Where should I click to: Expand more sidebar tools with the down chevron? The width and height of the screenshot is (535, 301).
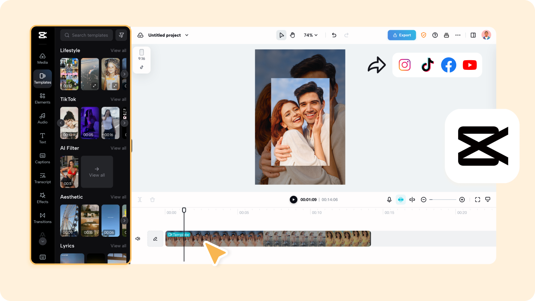click(43, 241)
